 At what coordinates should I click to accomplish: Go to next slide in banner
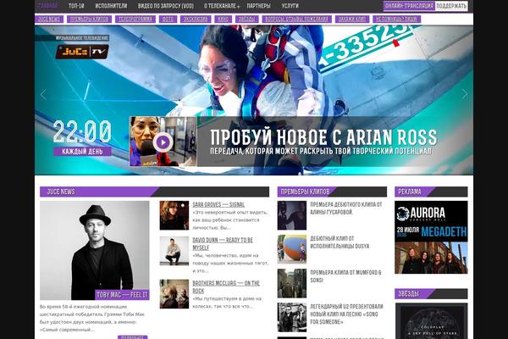464,94
